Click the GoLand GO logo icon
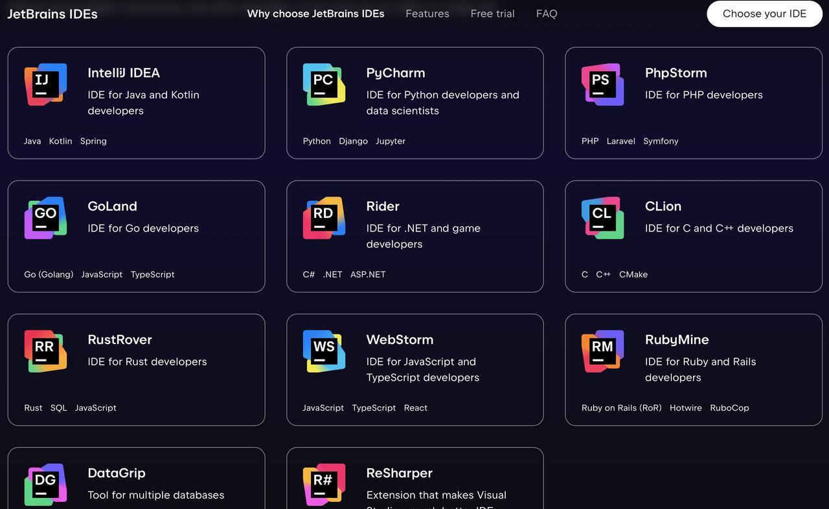 click(x=45, y=218)
